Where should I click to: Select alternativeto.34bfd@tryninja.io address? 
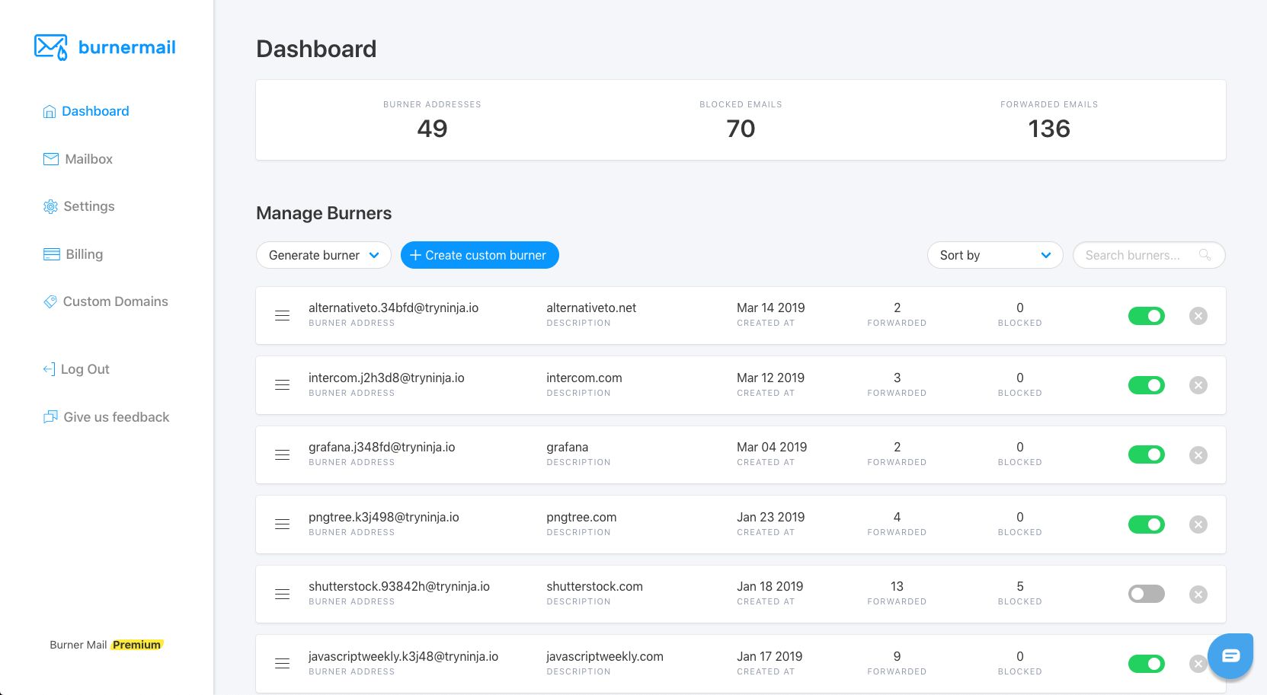(393, 308)
